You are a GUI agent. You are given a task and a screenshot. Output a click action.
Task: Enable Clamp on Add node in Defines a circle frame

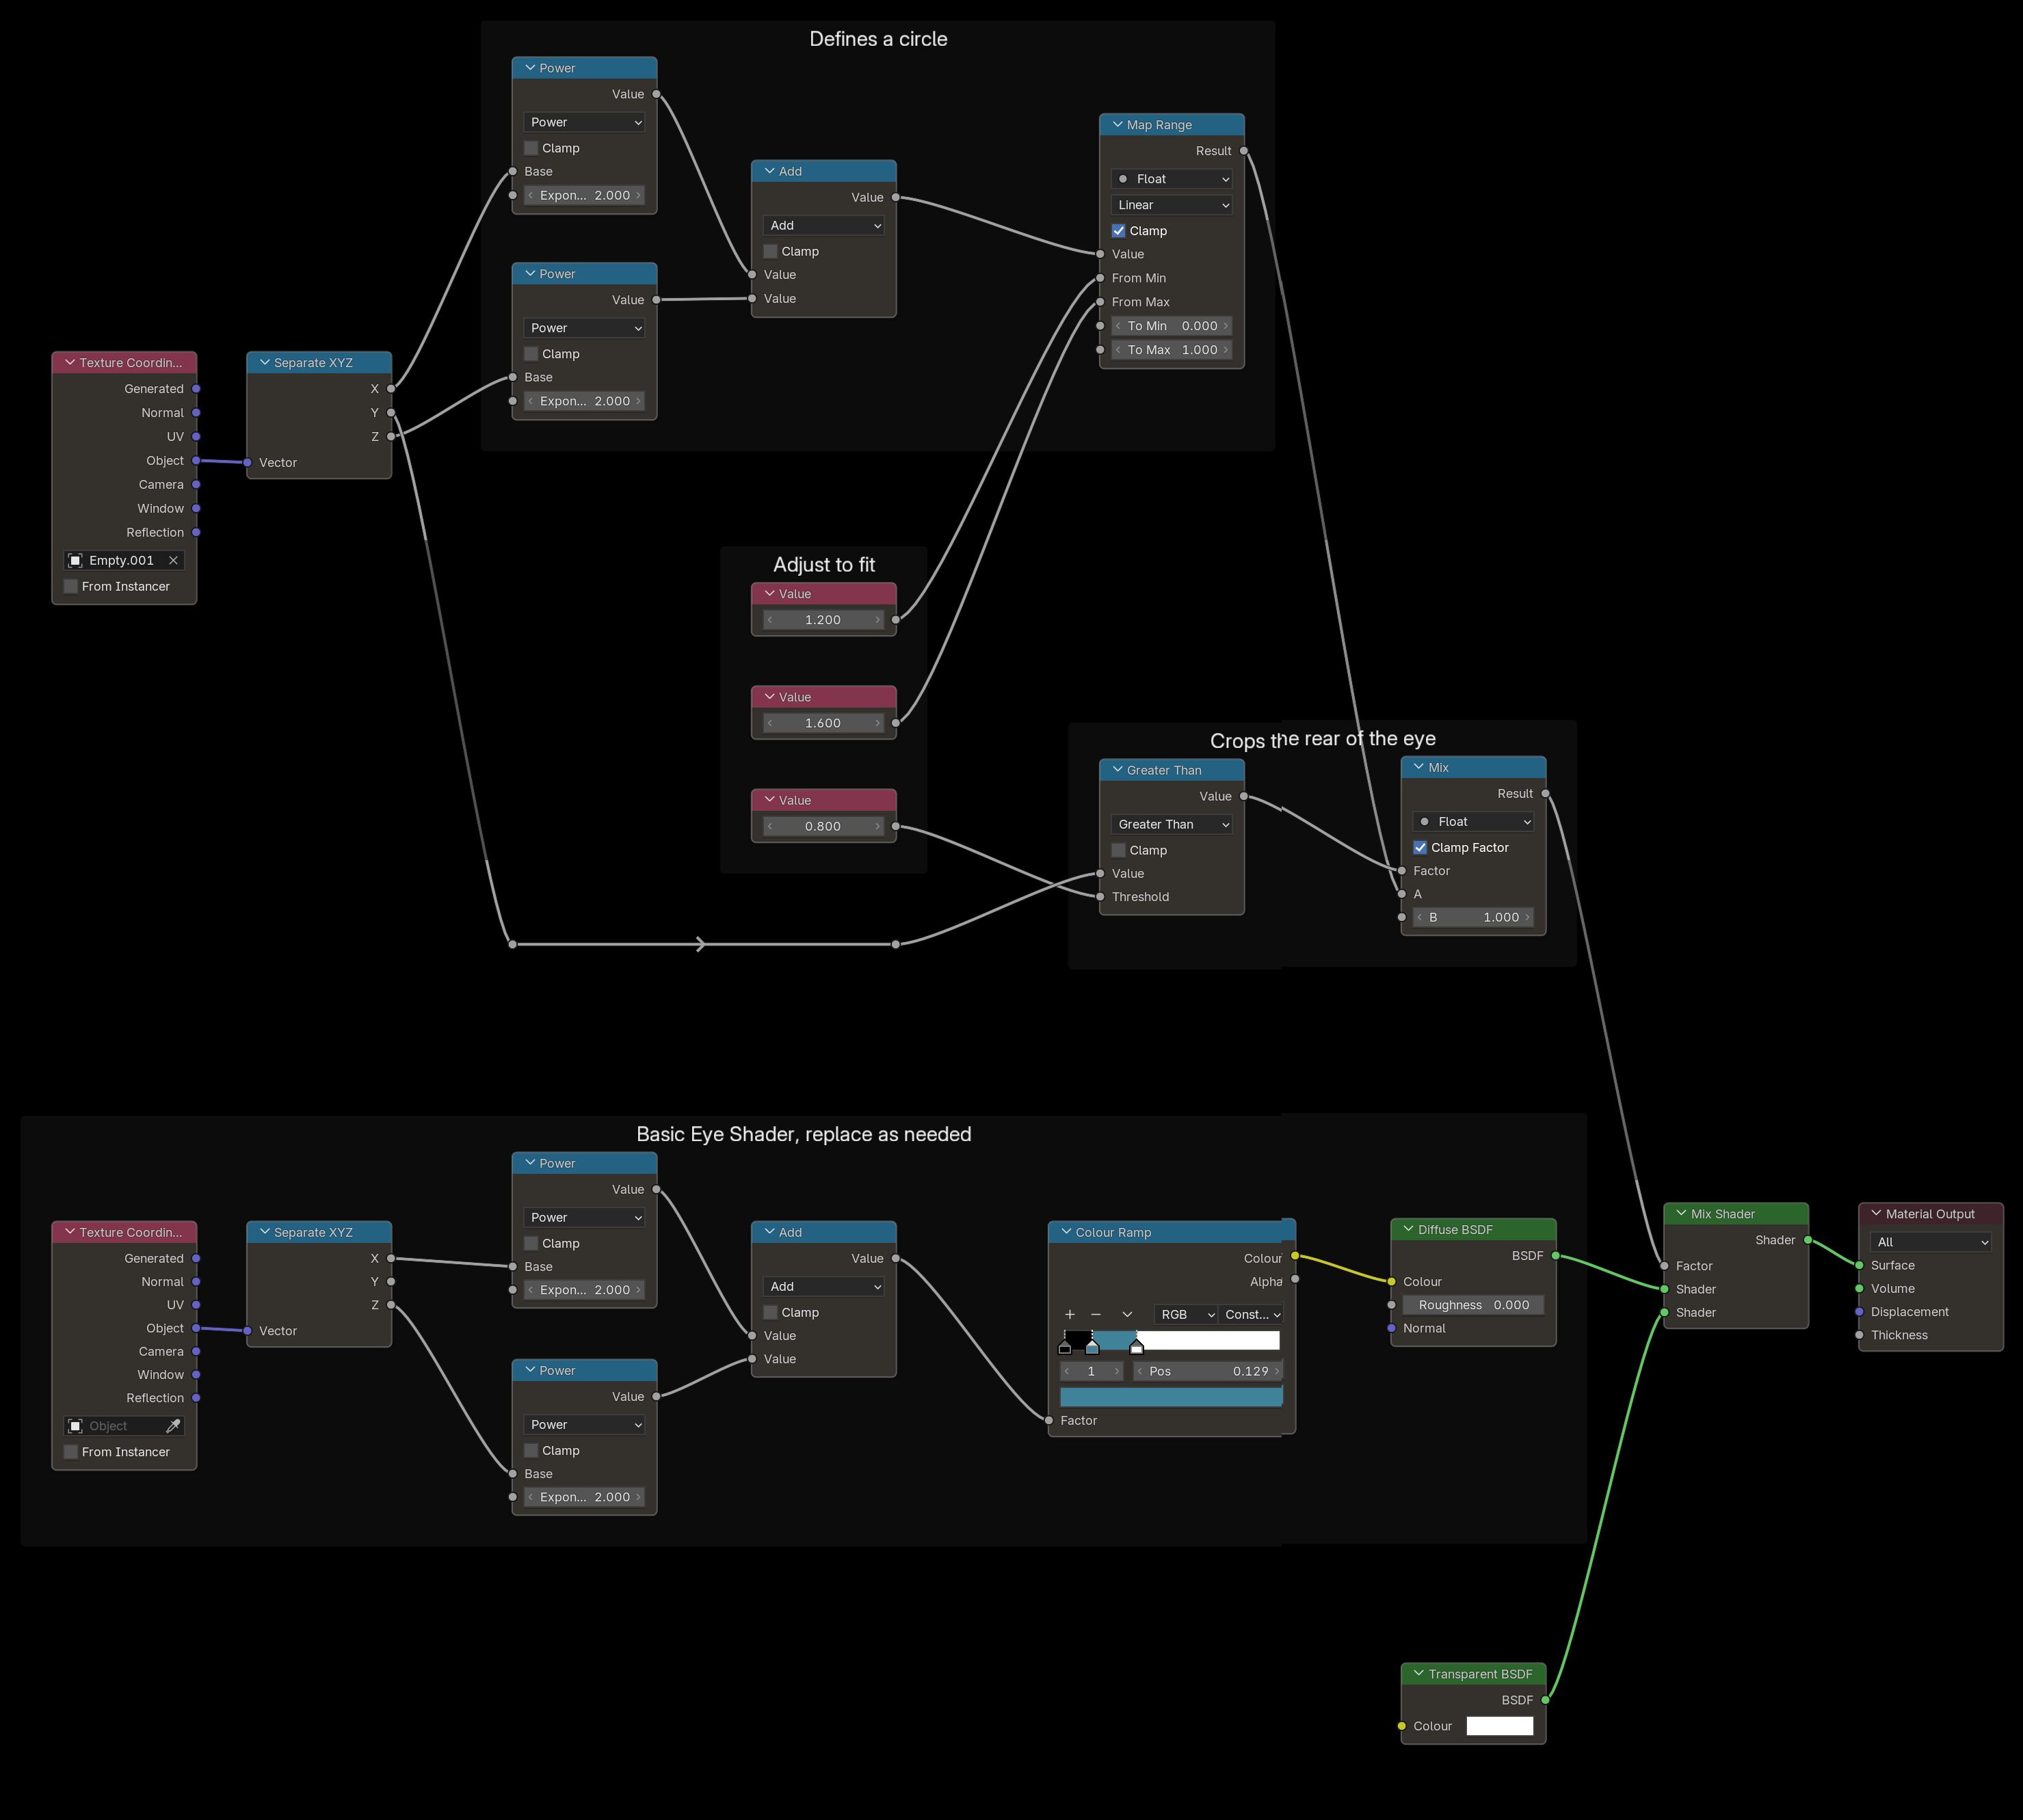click(770, 251)
